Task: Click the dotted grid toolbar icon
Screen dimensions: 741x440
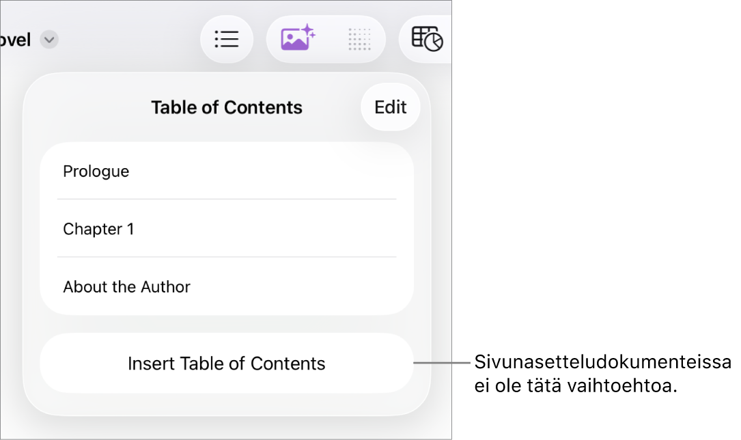Action: pos(359,40)
